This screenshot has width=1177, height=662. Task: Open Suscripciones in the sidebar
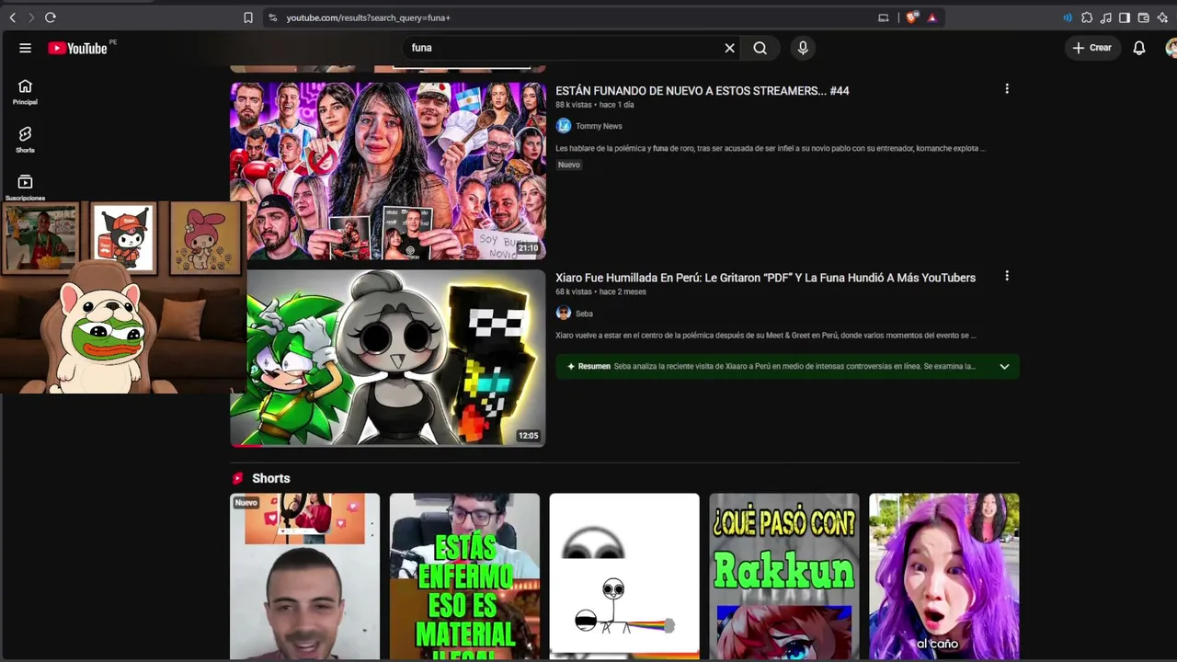click(x=25, y=187)
